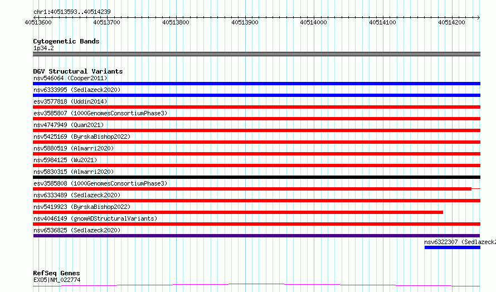Click the gray 1p34.2 cytogenetic band bar
This screenshot has height=292, width=496.
point(256,54)
